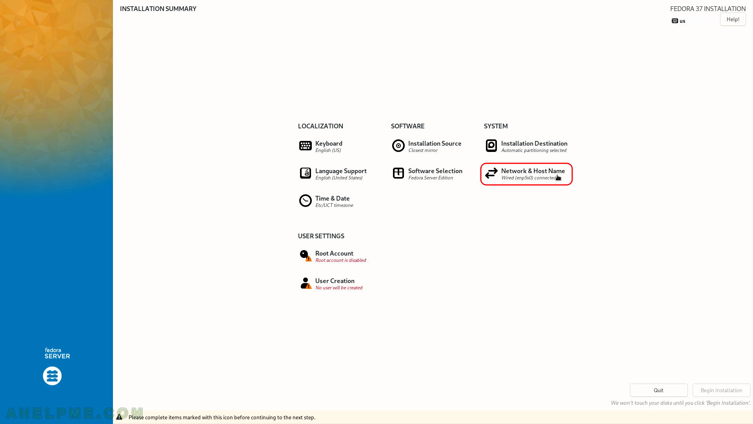
Task: Click the User Creation person icon
Action: pos(306,283)
